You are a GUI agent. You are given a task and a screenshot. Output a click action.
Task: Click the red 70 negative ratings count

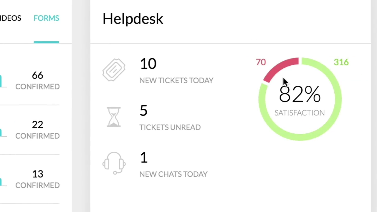pyautogui.click(x=261, y=62)
